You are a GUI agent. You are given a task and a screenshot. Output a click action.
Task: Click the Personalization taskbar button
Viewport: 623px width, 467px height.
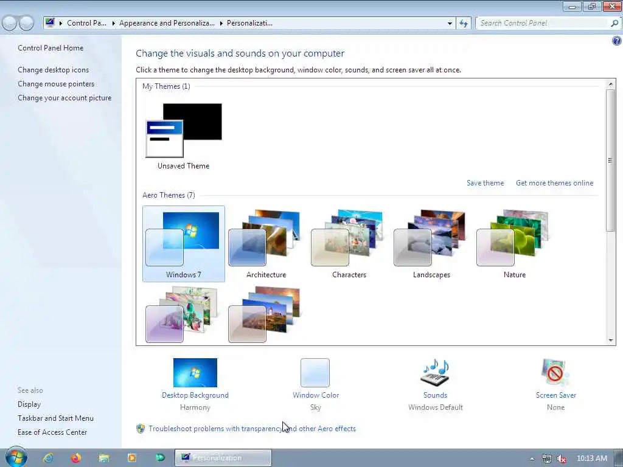pyautogui.click(x=223, y=458)
